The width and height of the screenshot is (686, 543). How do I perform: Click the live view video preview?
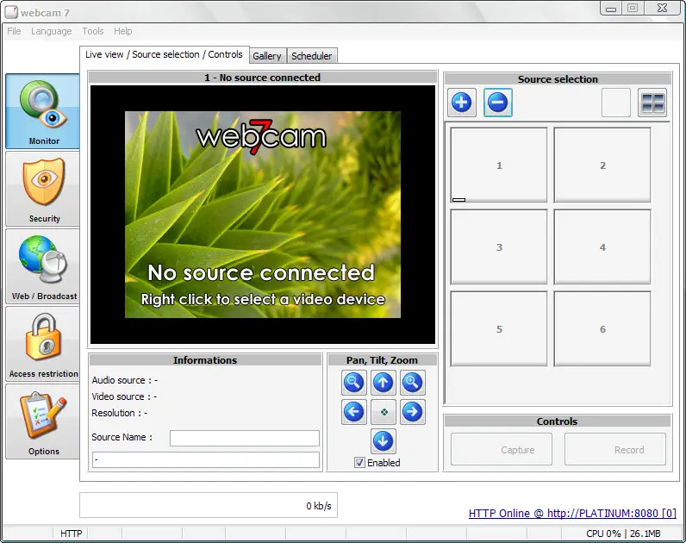point(263,215)
